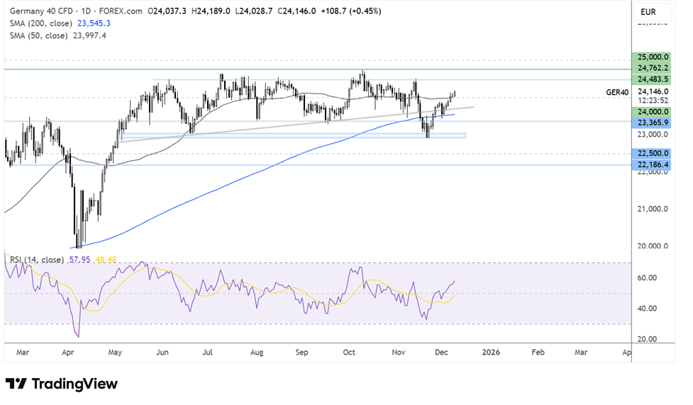Click the TradingView wordmark text
This screenshot has height=405, width=693.
74,384
